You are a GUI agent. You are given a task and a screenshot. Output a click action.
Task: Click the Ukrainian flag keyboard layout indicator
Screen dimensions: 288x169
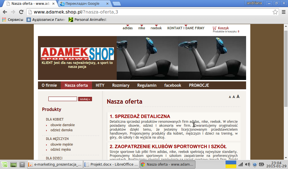point(231,164)
